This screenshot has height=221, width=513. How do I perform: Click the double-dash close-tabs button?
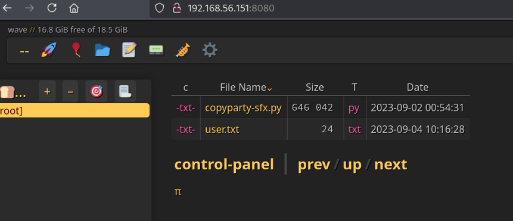point(24,51)
